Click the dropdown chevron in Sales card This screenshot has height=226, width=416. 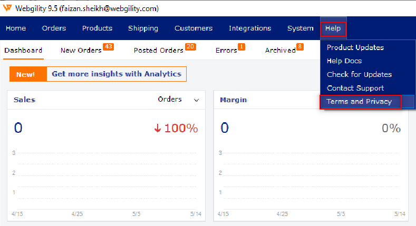click(x=196, y=100)
